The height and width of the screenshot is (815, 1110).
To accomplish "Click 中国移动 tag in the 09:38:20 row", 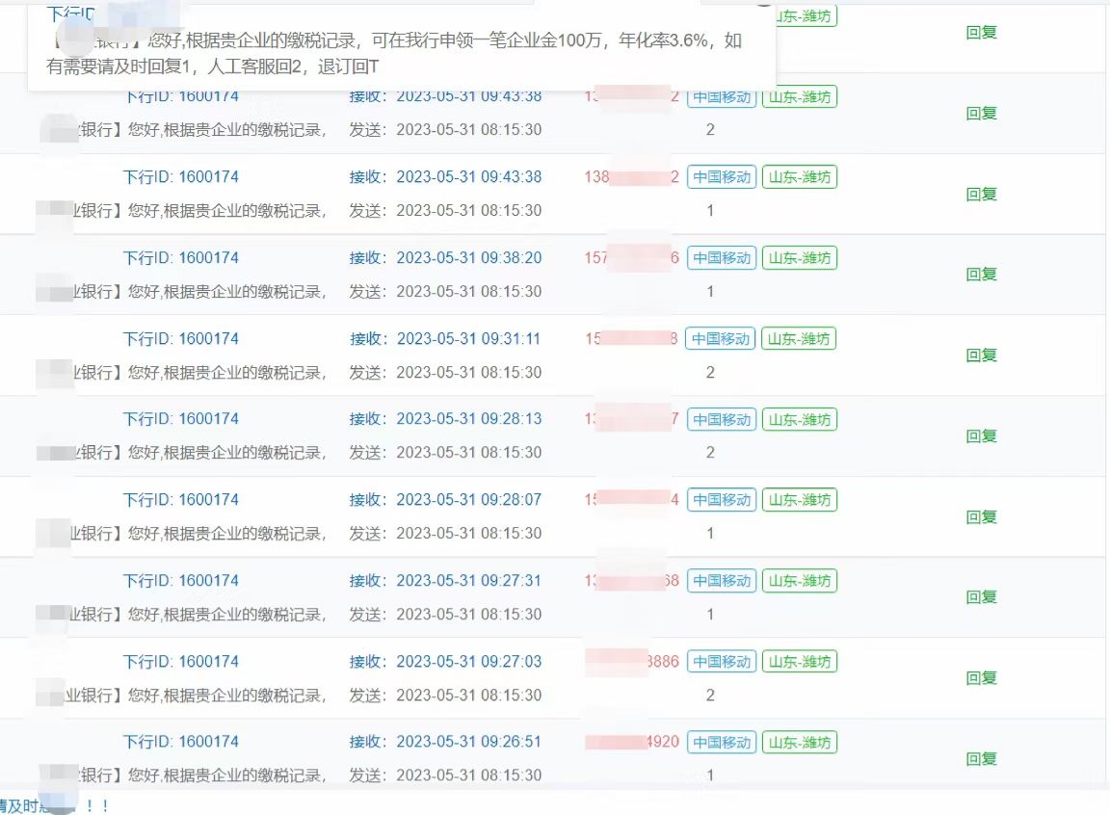I will 721,258.
